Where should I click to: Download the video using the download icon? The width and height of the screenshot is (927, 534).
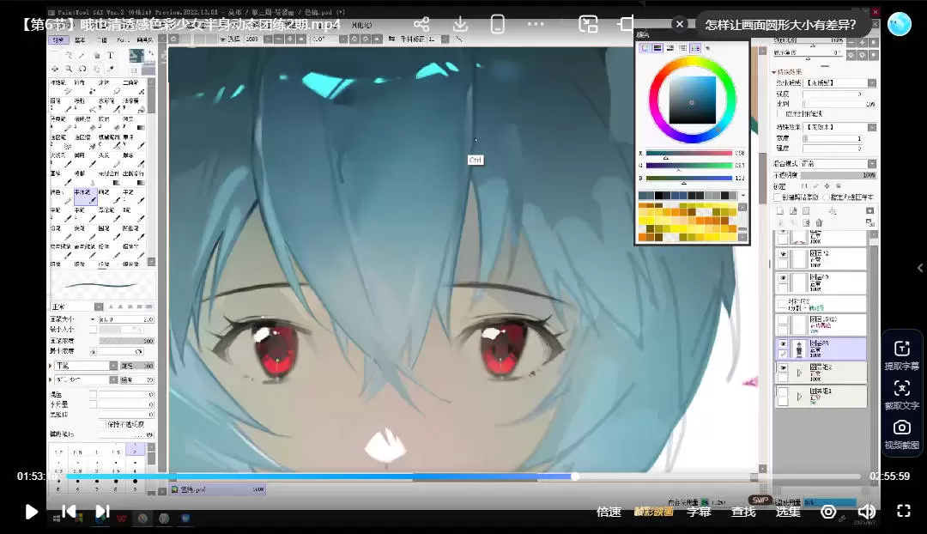click(460, 24)
